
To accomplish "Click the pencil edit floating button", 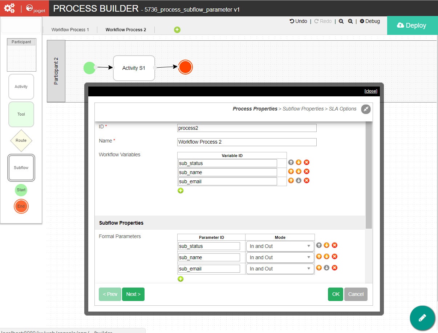I will click(x=422, y=318).
